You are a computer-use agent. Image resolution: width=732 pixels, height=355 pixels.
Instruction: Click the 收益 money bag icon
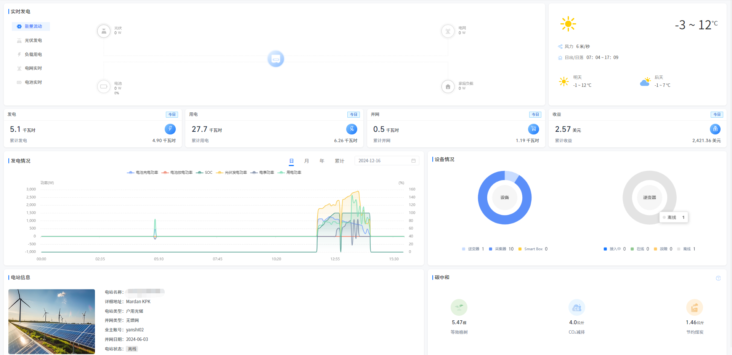[715, 129]
